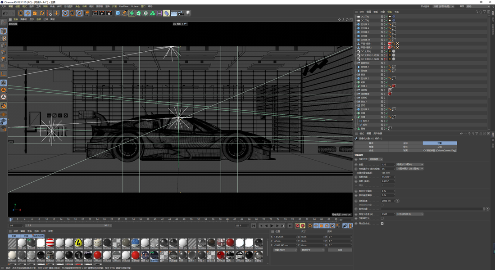Open the Octane menu
495x270 pixels.
[135, 6]
